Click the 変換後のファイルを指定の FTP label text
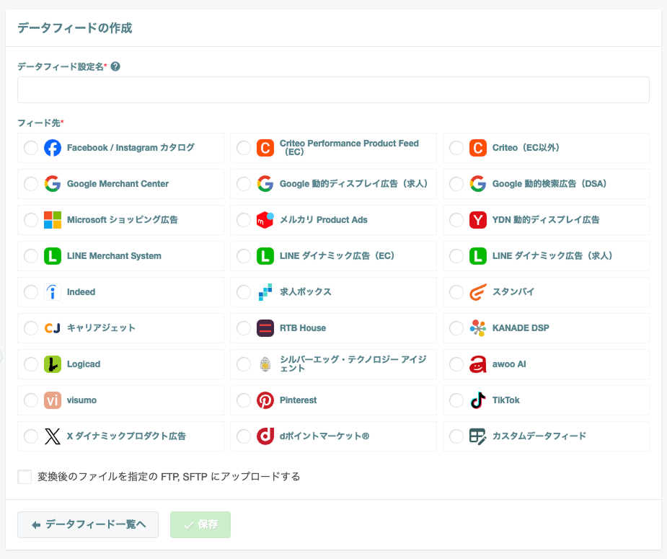The width and height of the screenshot is (667, 559). [169, 477]
